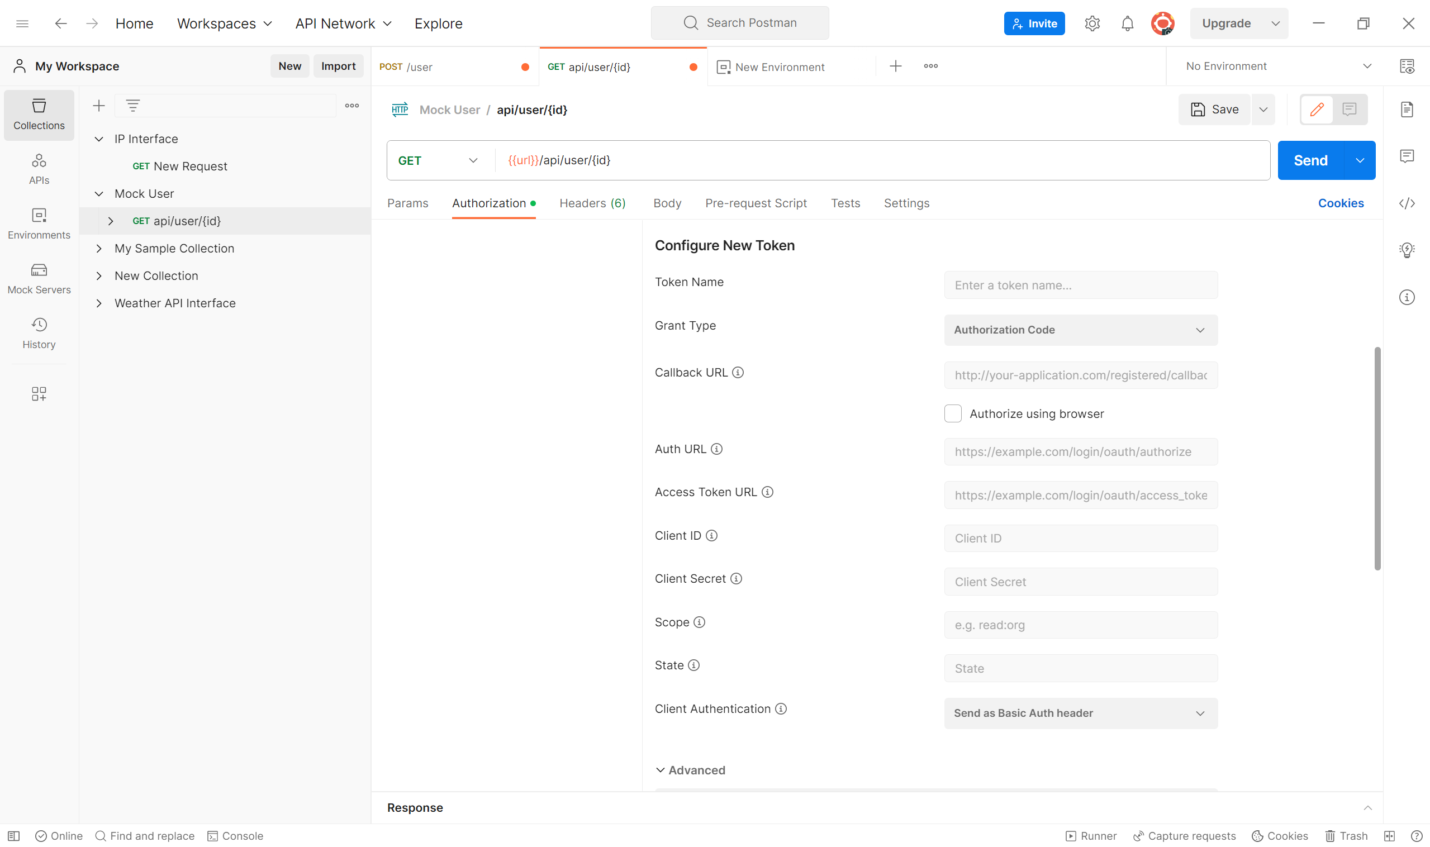Open the Collections sidebar panel
The image size is (1430, 847).
[38, 113]
